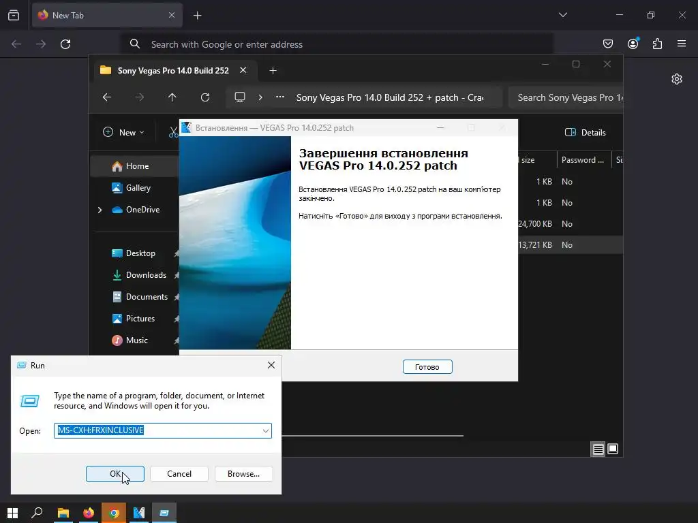Open File Explorer from taskbar
This screenshot has width=698, height=523.
(x=63, y=513)
